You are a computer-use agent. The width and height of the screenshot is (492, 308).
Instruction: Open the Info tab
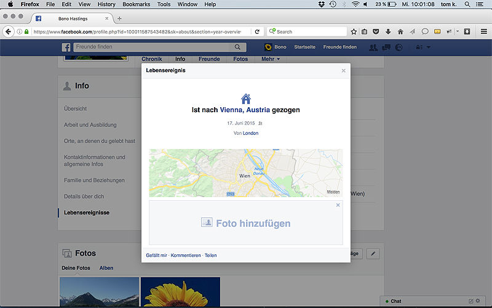180,59
